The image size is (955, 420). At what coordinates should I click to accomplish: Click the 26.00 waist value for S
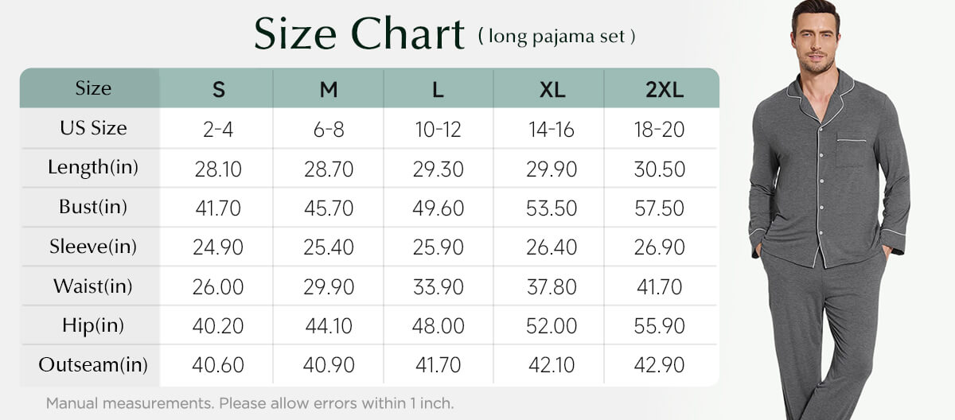tap(218, 286)
